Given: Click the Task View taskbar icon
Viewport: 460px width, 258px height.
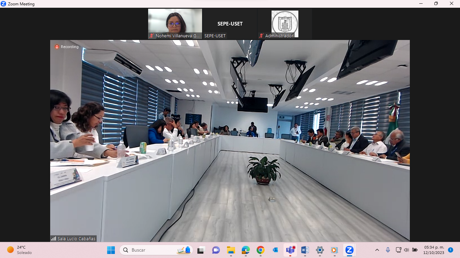Looking at the screenshot, I should pos(201,250).
